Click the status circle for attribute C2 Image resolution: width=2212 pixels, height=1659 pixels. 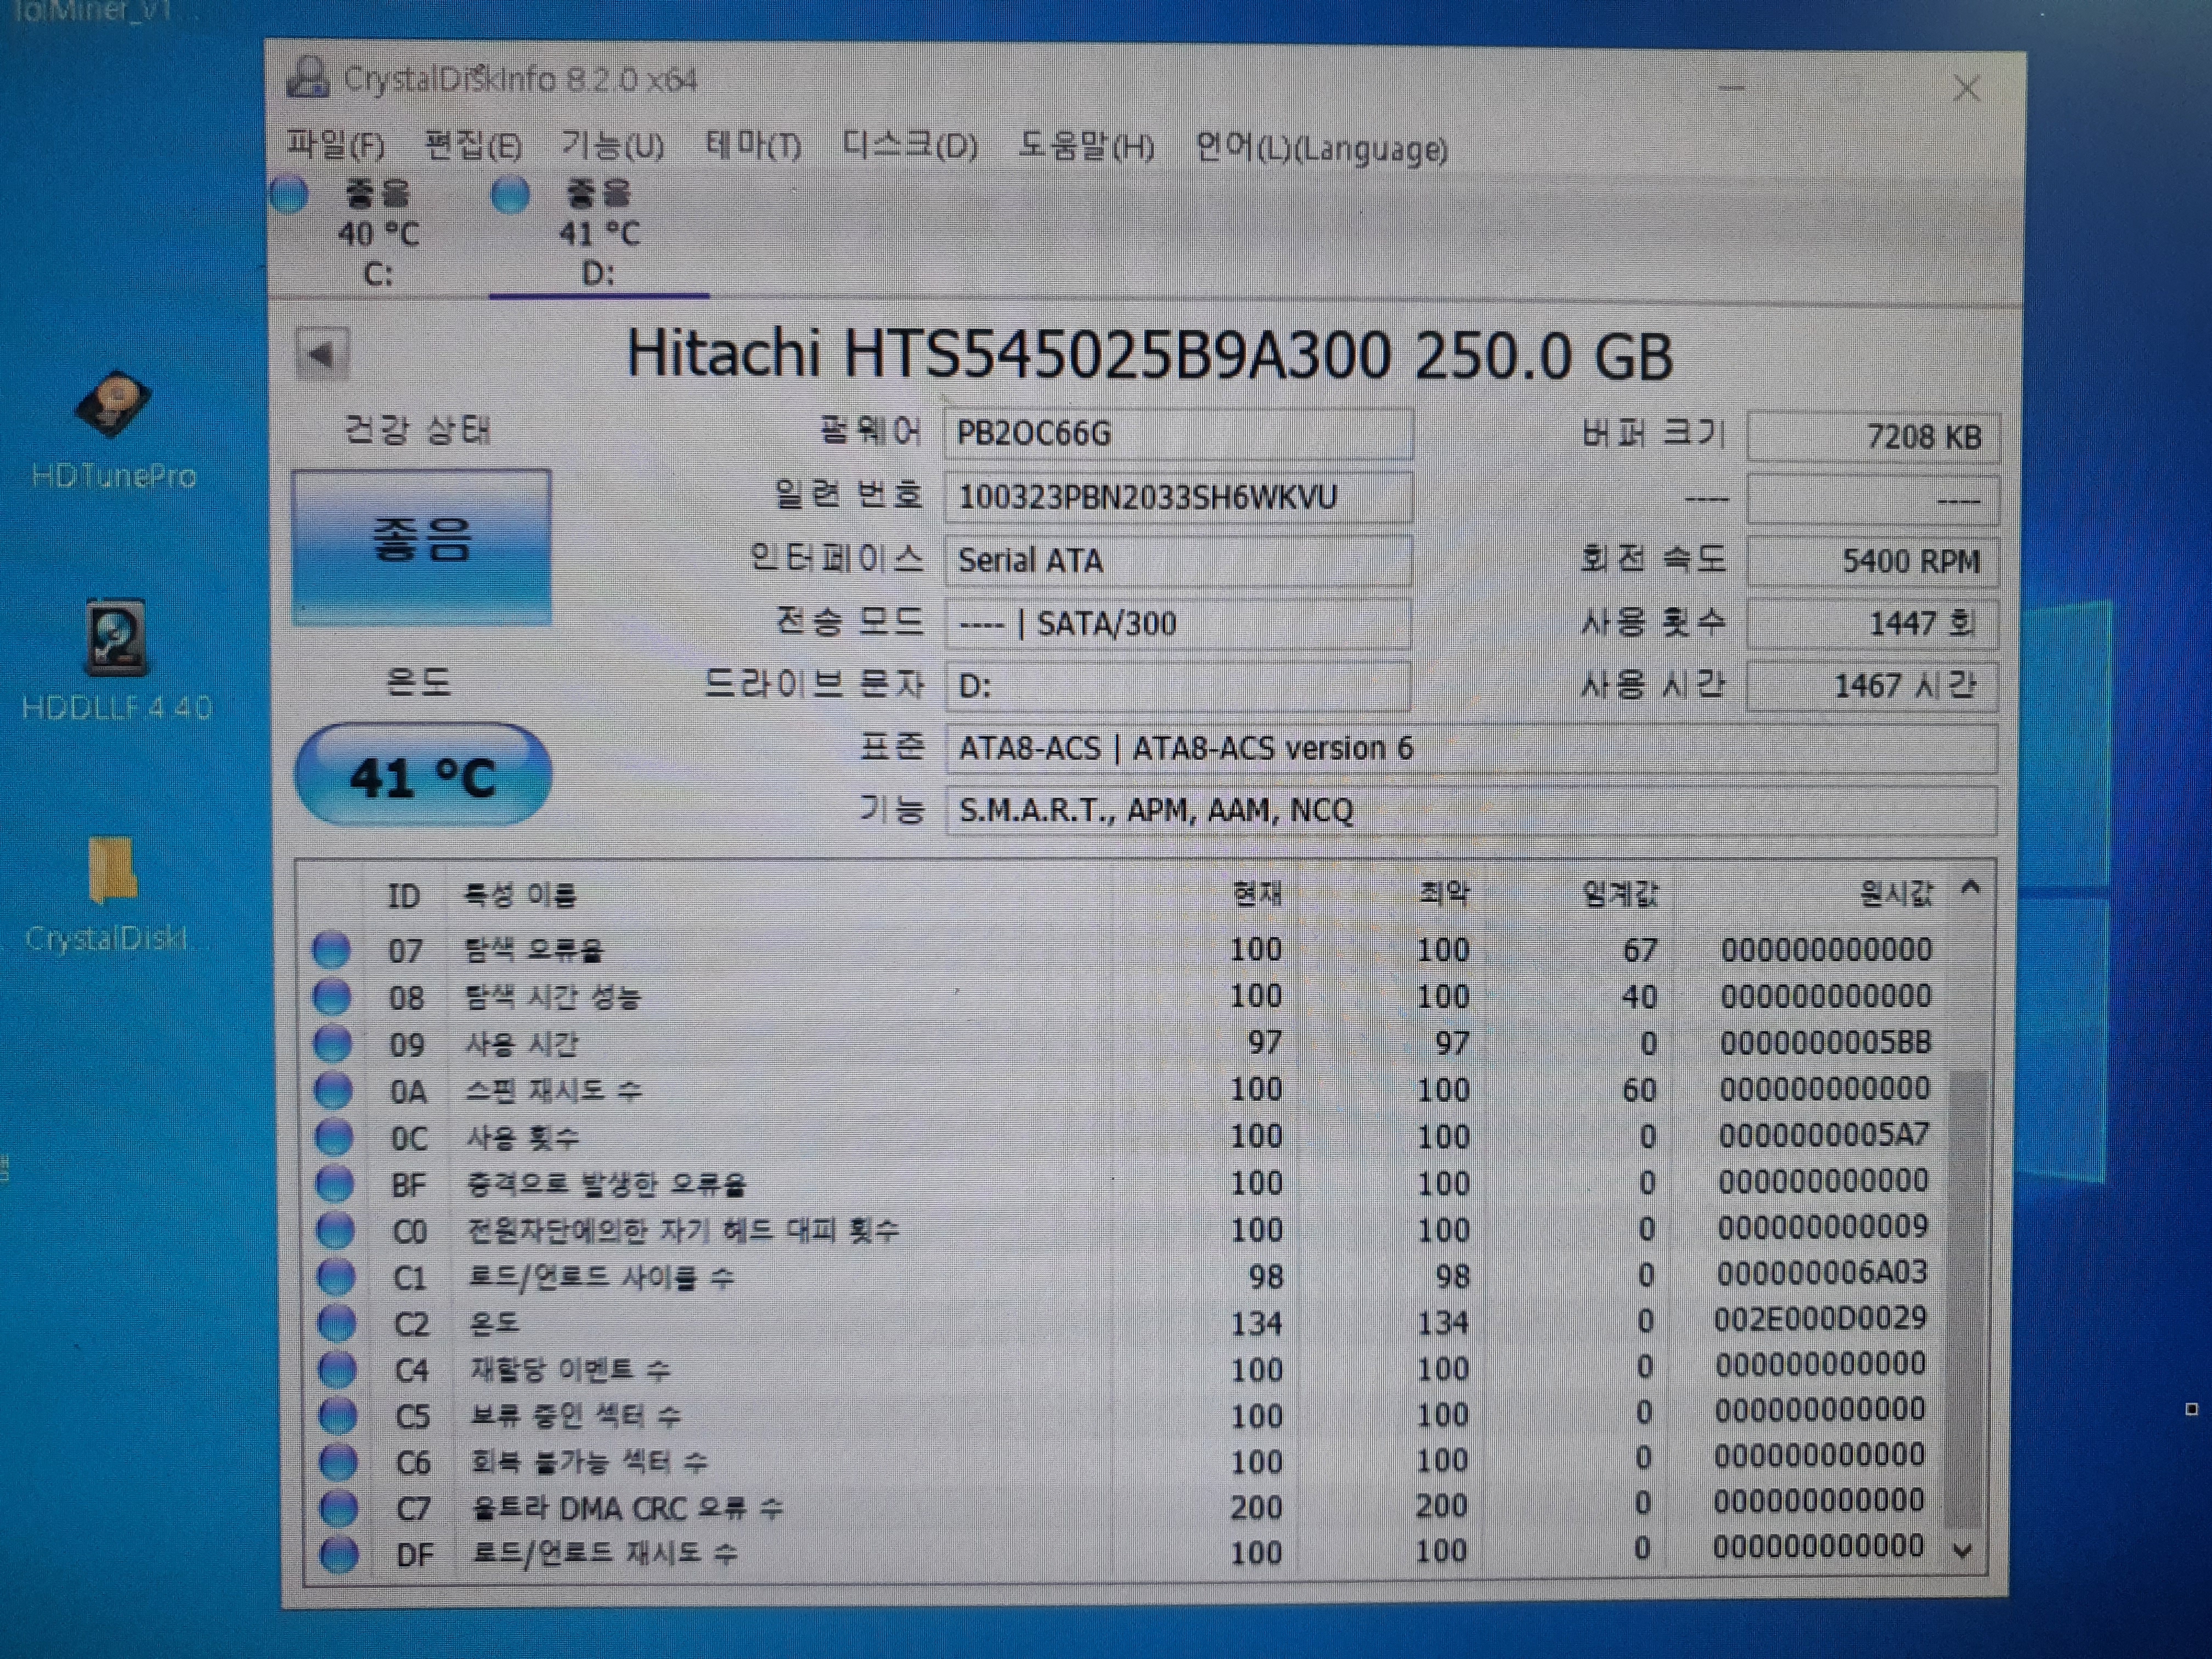336,1323
